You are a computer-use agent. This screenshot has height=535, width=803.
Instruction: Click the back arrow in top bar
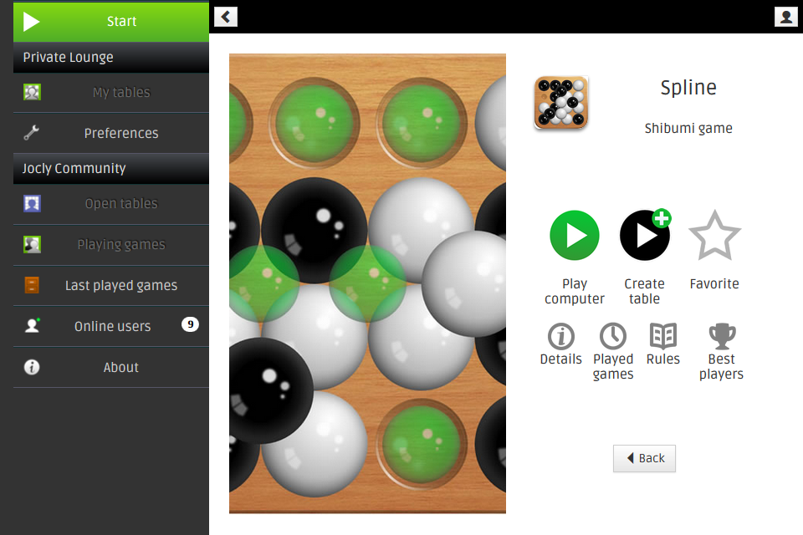[x=226, y=17]
